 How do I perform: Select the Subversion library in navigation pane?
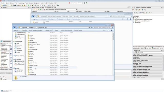(x=18, y=50)
